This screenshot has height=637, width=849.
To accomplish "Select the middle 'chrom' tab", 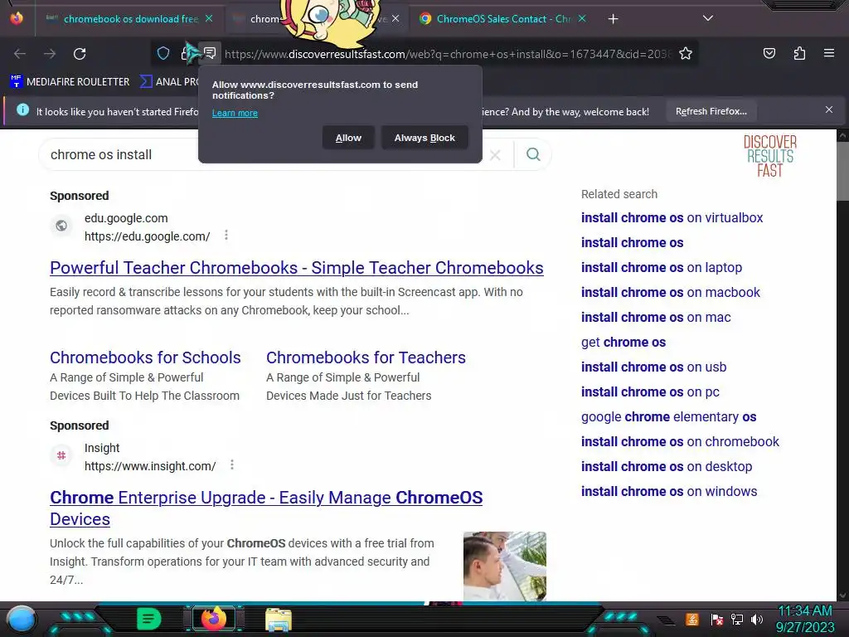I will click(265, 19).
